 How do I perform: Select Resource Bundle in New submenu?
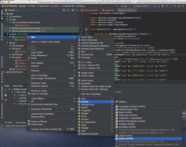(x=96, y=134)
